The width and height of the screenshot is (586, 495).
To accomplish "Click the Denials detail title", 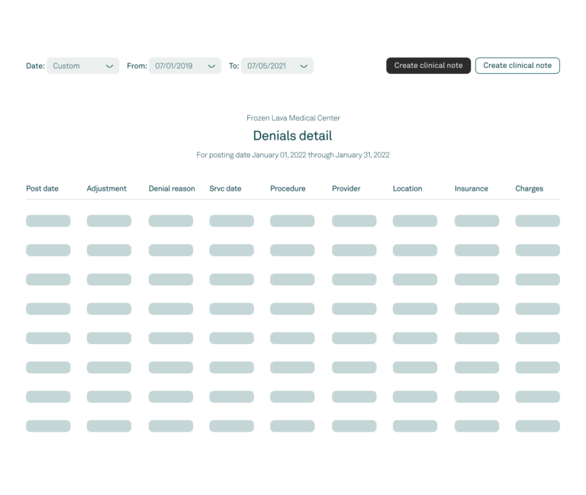I will 293,136.
